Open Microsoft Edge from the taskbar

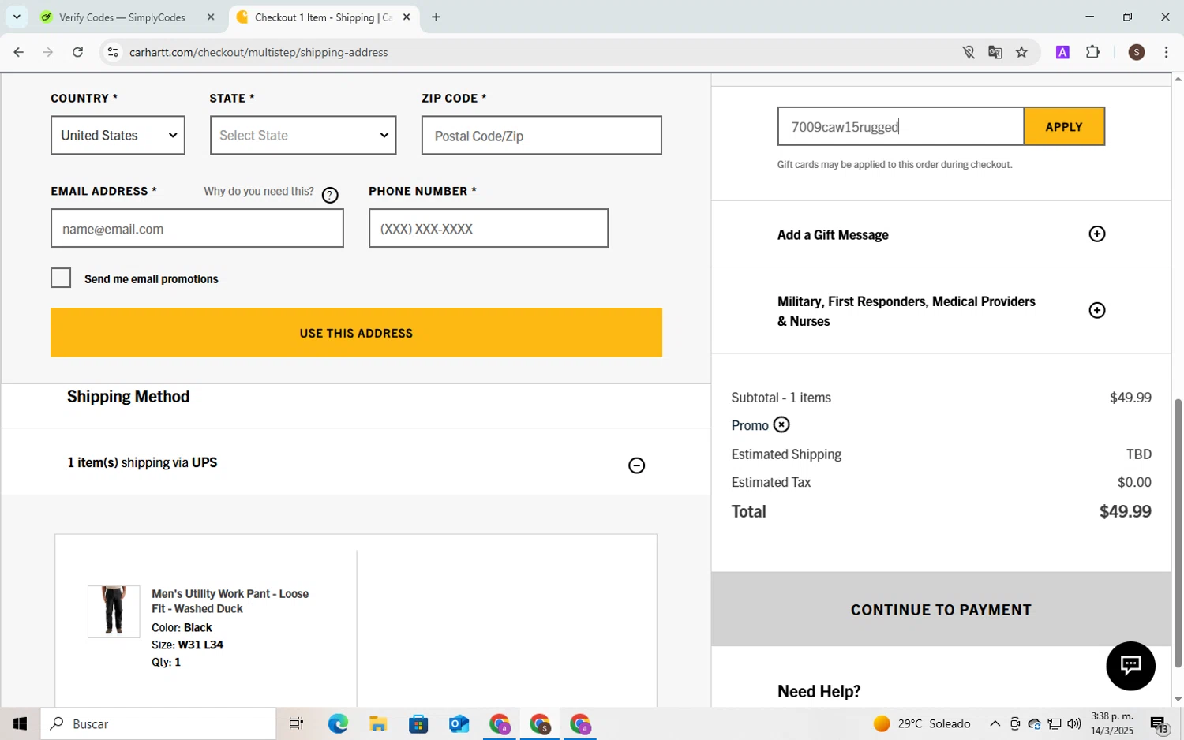point(338,723)
